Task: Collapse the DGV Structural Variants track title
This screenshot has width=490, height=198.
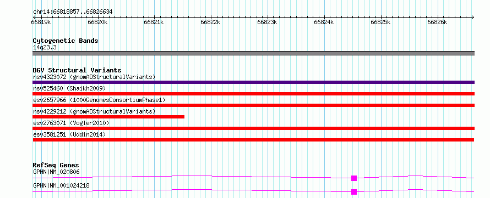Action: click(x=77, y=70)
